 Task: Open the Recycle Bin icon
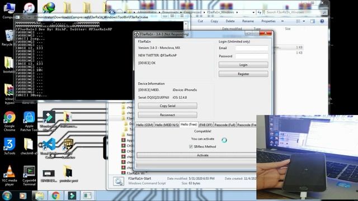coord(9,37)
